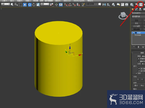
Task: Open the selection filter dropdown
Action: 5,4
